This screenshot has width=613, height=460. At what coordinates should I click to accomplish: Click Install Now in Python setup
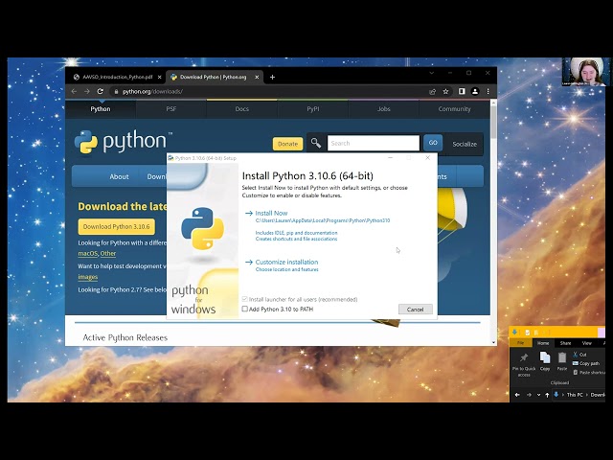[x=271, y=213]
